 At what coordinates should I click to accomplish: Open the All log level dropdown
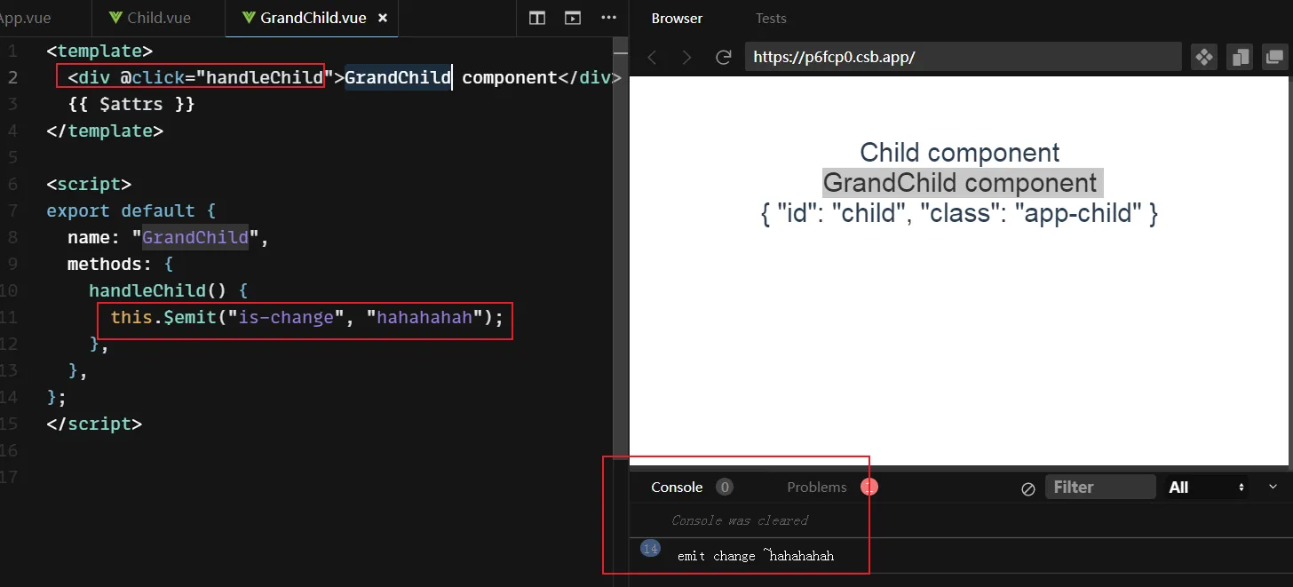pyautogui.click(x=1206, y=488)
